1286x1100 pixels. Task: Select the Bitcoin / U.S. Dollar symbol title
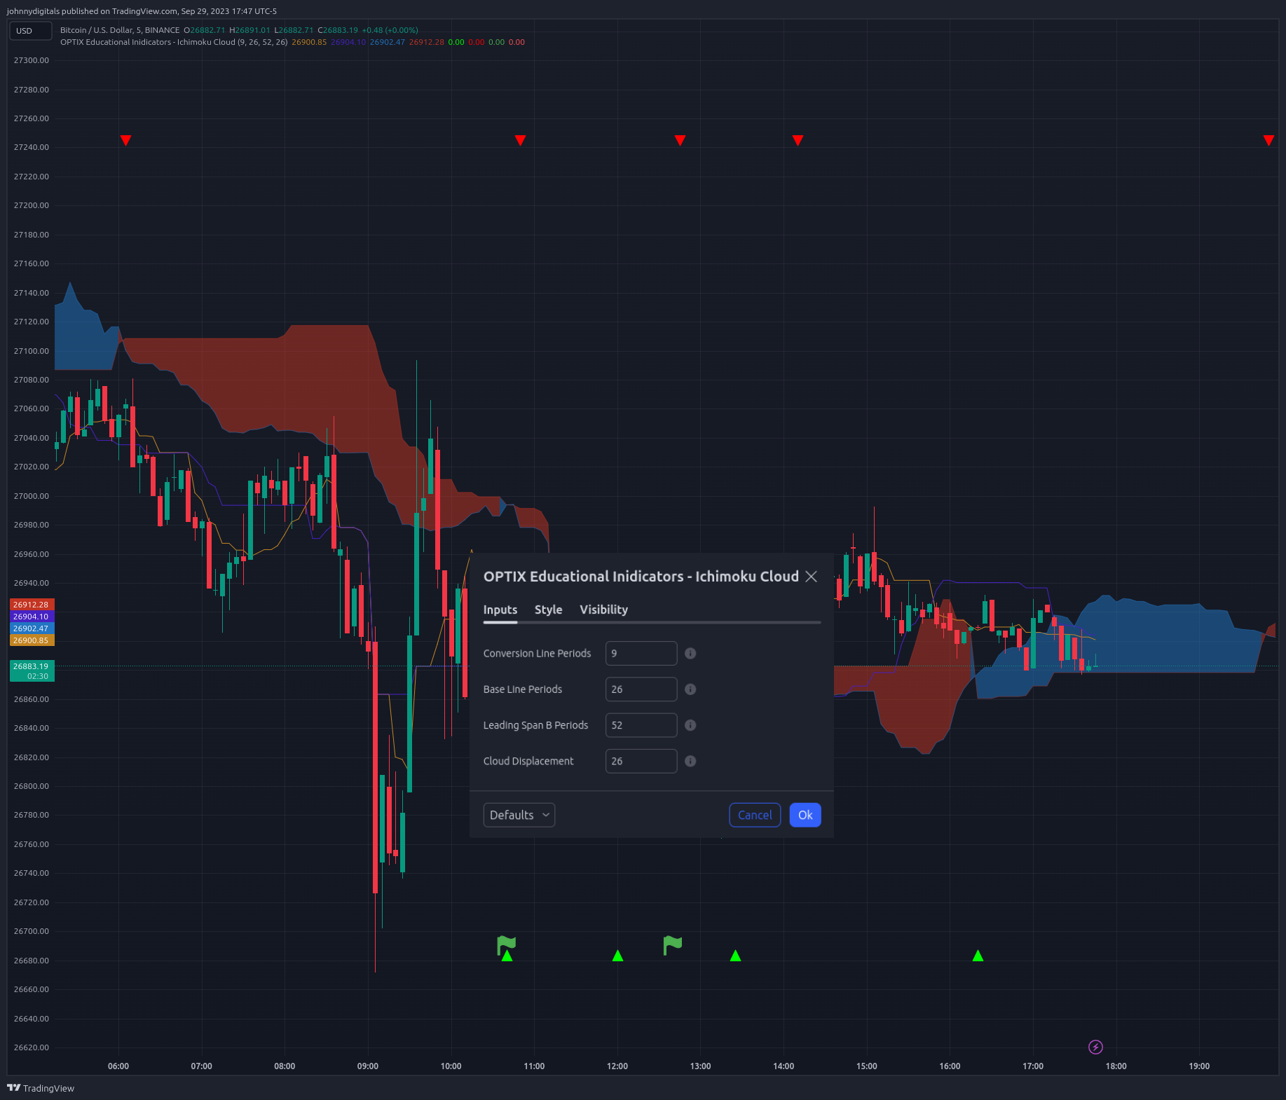[x=120, y=30]
